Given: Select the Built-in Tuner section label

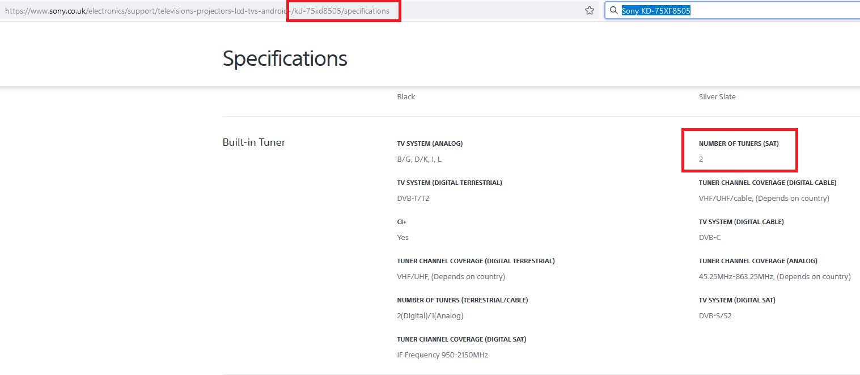Looking at the screenshot, I should coord(253,142).
